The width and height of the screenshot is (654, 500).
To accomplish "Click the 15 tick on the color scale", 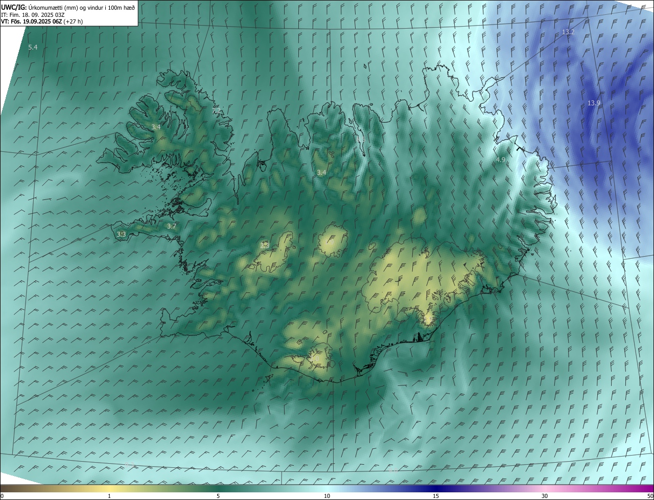I will click(x=436, y=496).
